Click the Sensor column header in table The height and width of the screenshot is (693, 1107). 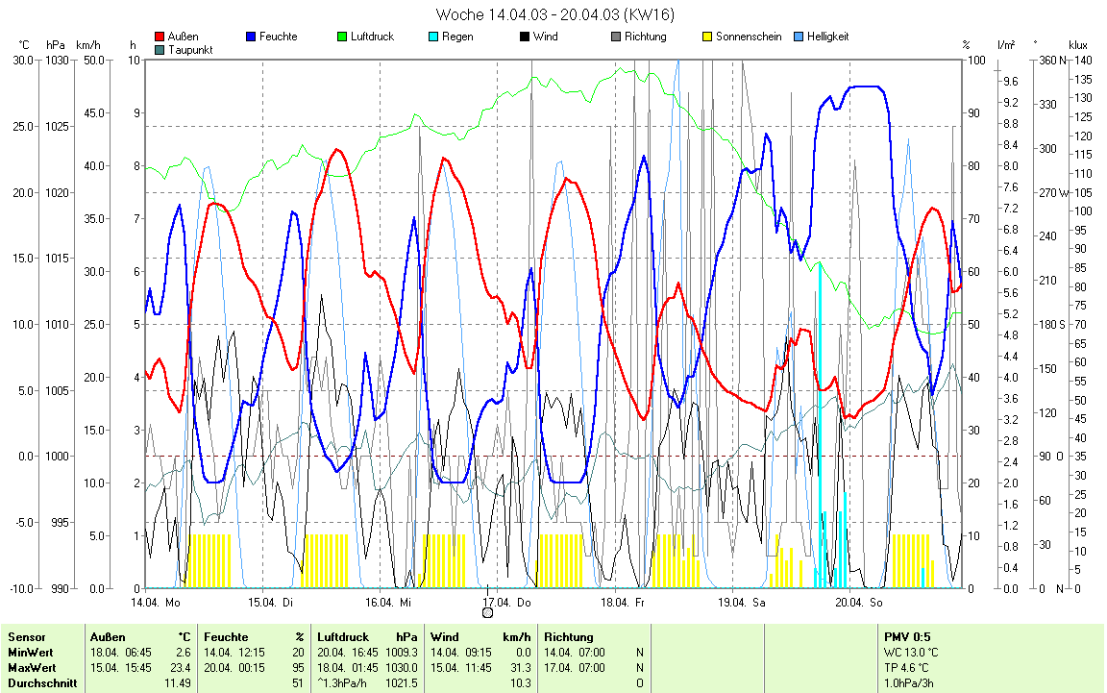click(27, 636)
